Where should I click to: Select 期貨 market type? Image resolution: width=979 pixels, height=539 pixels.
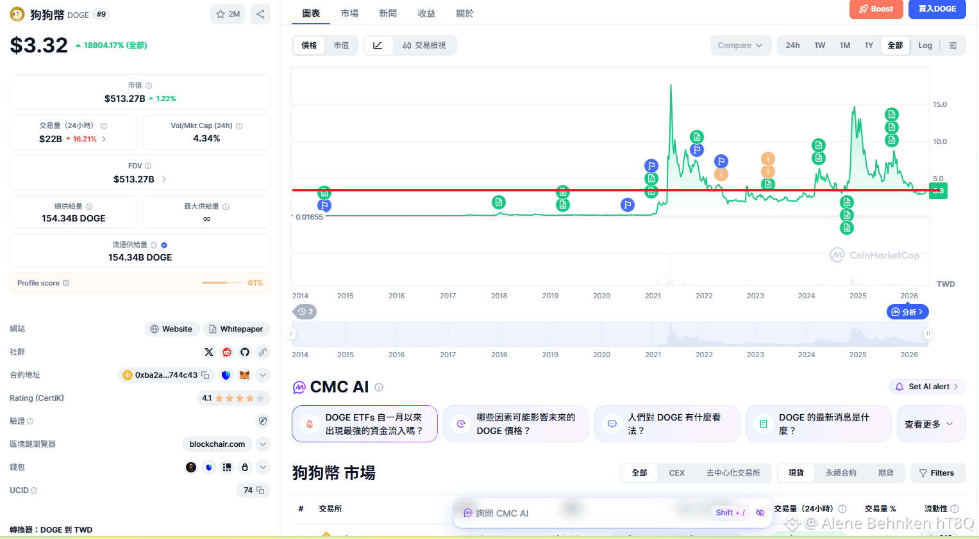[x=886, y=473]
